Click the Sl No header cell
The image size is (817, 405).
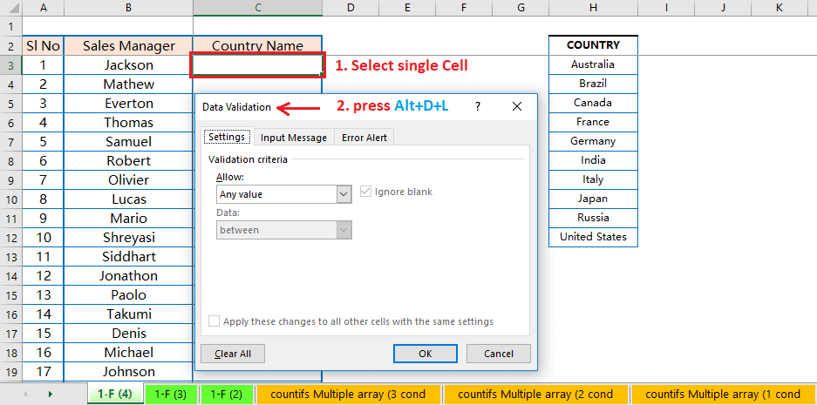(x=43, y=45)
